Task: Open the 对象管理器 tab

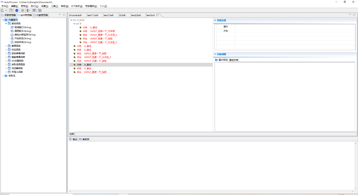Action: coord(41,15)
